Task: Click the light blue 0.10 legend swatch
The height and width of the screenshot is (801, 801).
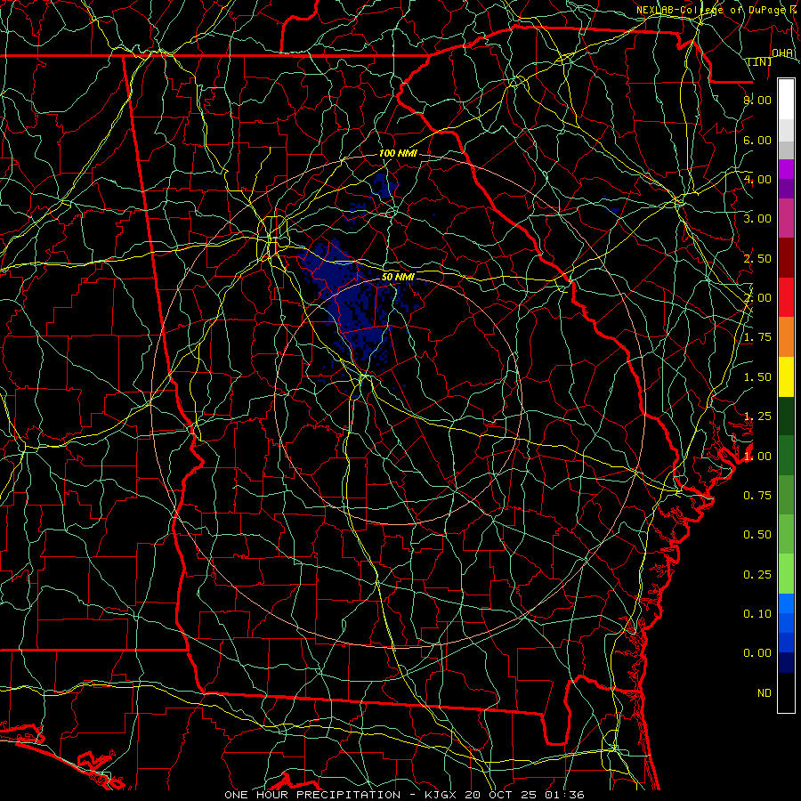Action: pos(786,603)
